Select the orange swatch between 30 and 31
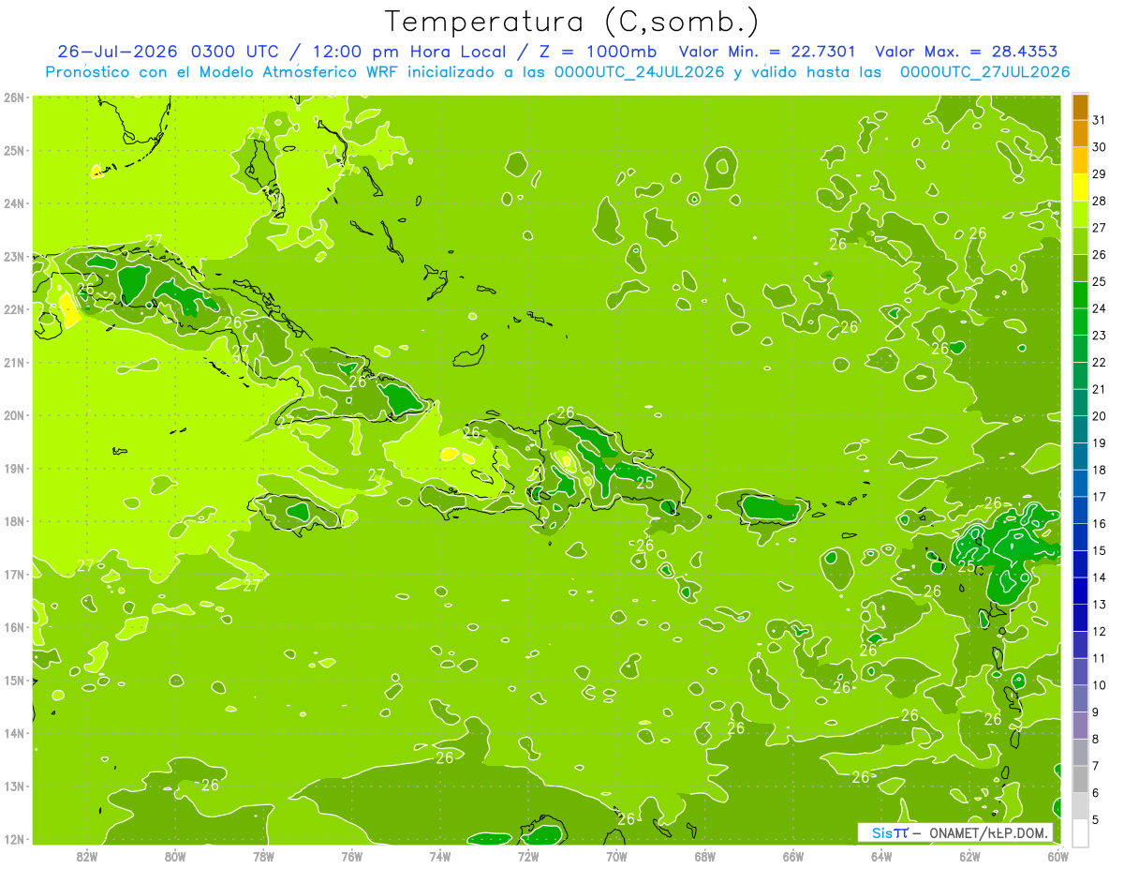This screenshot has height=869, width=1124. click(1080, 133)
